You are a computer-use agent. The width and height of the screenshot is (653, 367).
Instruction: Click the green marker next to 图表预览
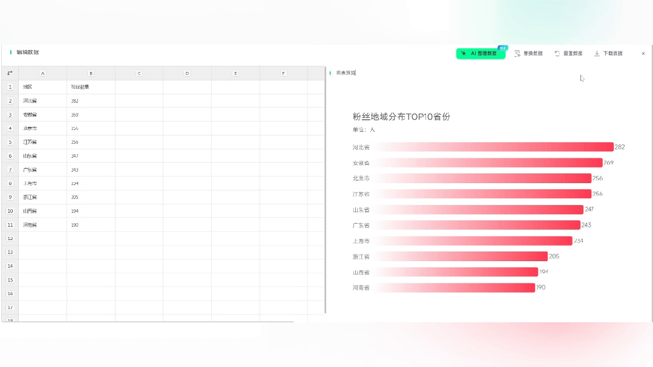[330, 72]
